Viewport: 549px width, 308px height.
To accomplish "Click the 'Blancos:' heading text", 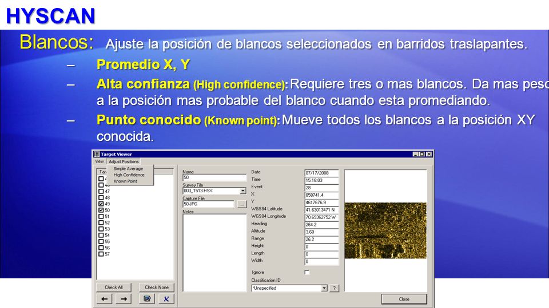I will point(57,42).
